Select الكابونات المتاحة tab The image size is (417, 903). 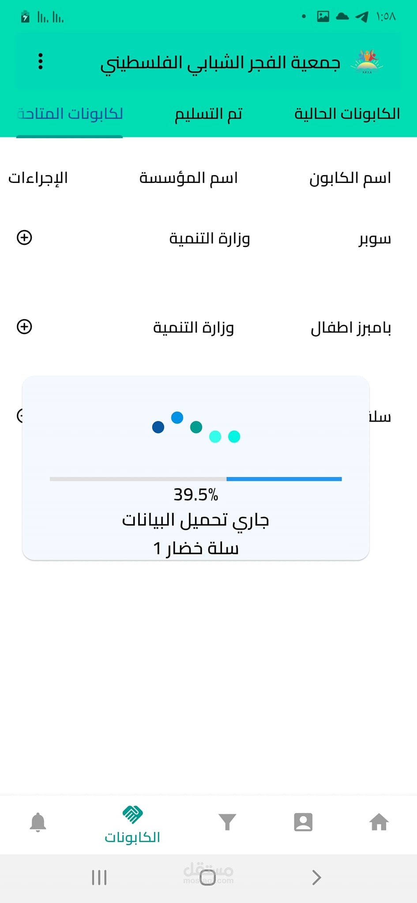coord(70,114)
